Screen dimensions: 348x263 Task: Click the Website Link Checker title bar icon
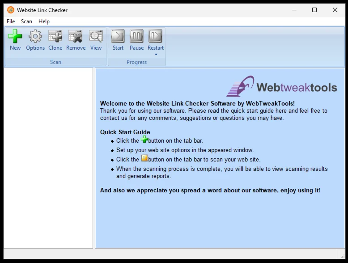(x=10, y=10)
